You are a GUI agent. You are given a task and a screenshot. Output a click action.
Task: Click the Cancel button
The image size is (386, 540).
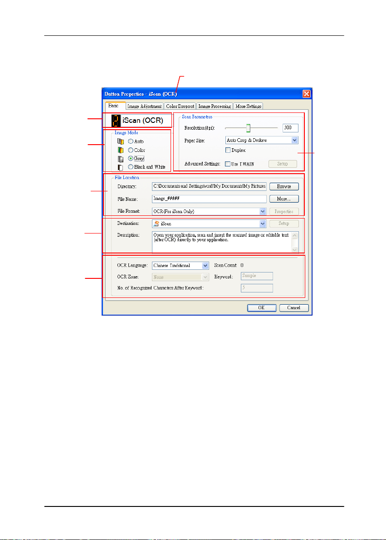[x=294, y=308]
